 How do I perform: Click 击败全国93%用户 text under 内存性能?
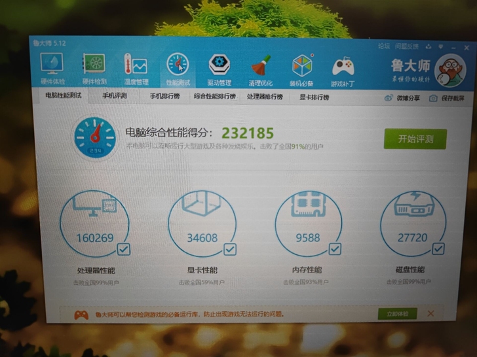pos(306,282)
